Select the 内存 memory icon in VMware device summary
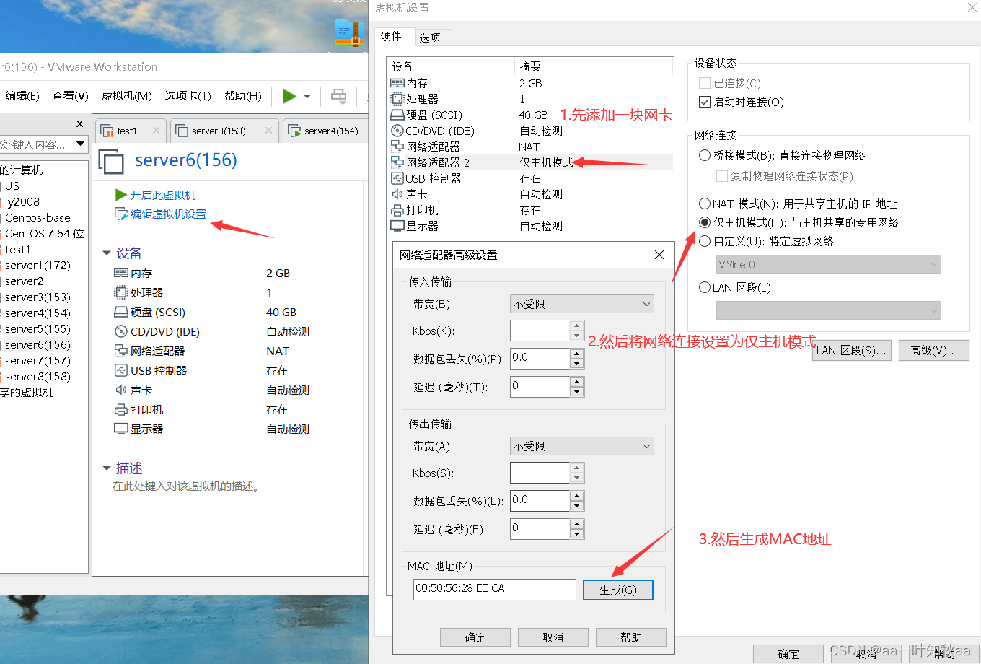Image resolution: width=981 pixels, height=664 pixels. point(121,273)
